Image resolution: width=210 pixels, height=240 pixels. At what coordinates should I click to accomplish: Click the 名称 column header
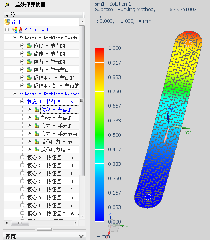point(43,14)
